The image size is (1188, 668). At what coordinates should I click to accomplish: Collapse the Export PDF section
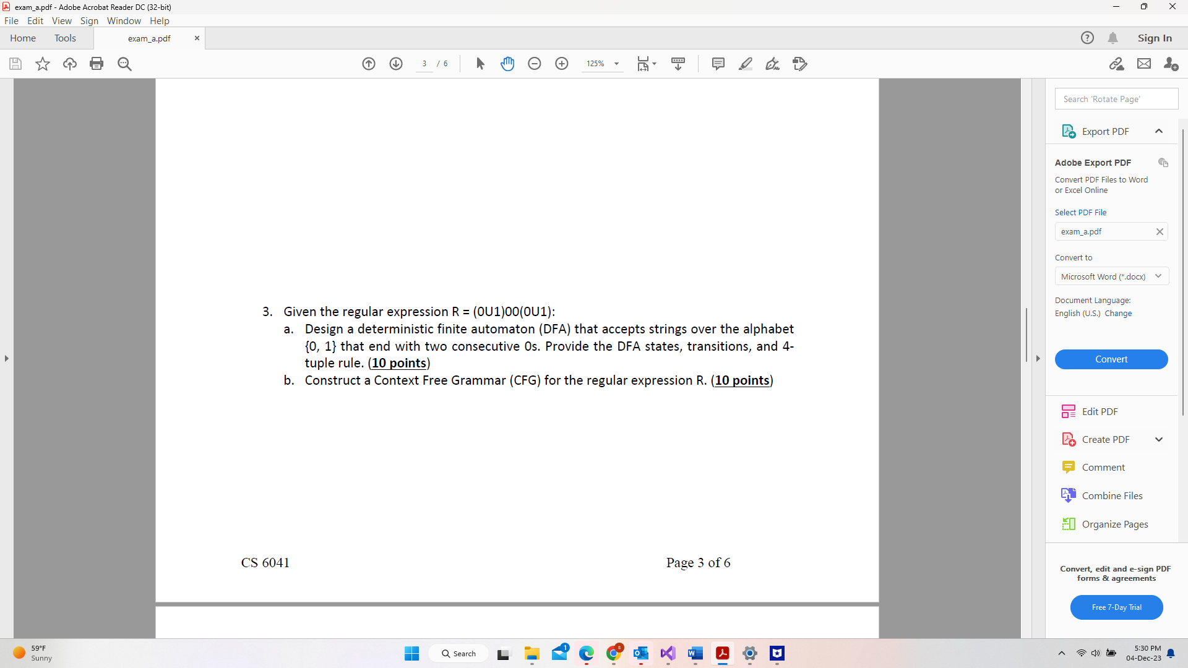1159,131
